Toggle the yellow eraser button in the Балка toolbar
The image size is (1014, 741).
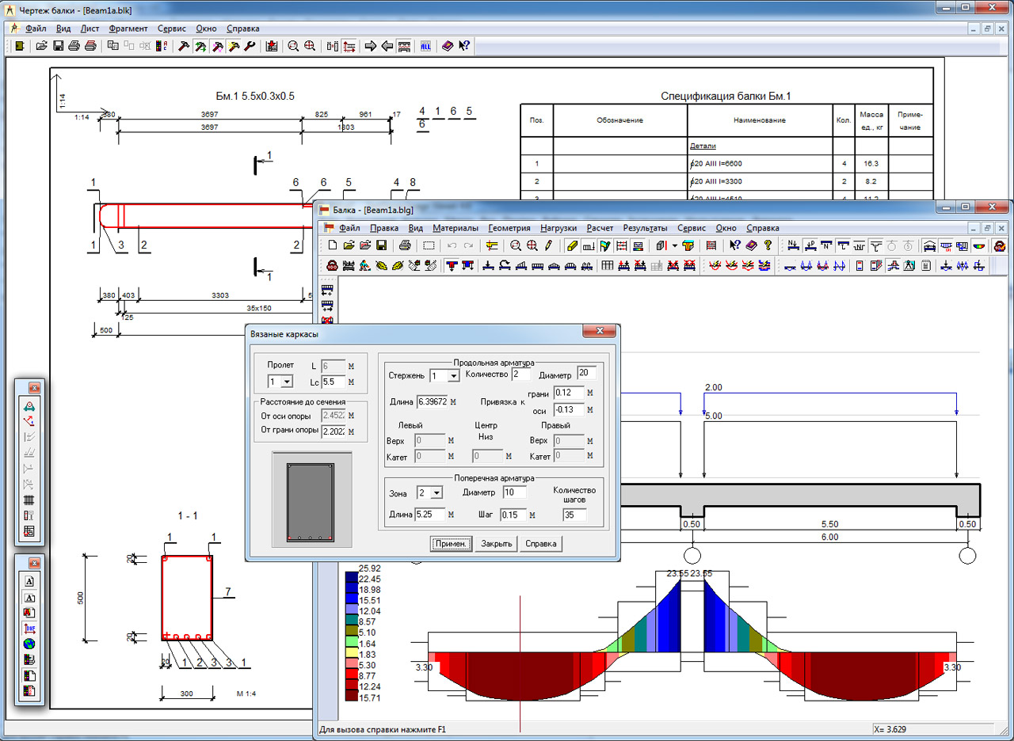(x=572, y=245)
